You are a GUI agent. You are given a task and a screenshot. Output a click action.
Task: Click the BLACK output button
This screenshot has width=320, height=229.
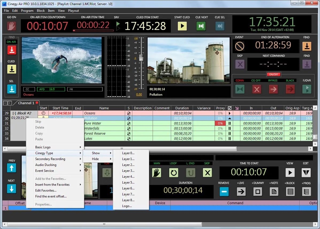(290, 89)
